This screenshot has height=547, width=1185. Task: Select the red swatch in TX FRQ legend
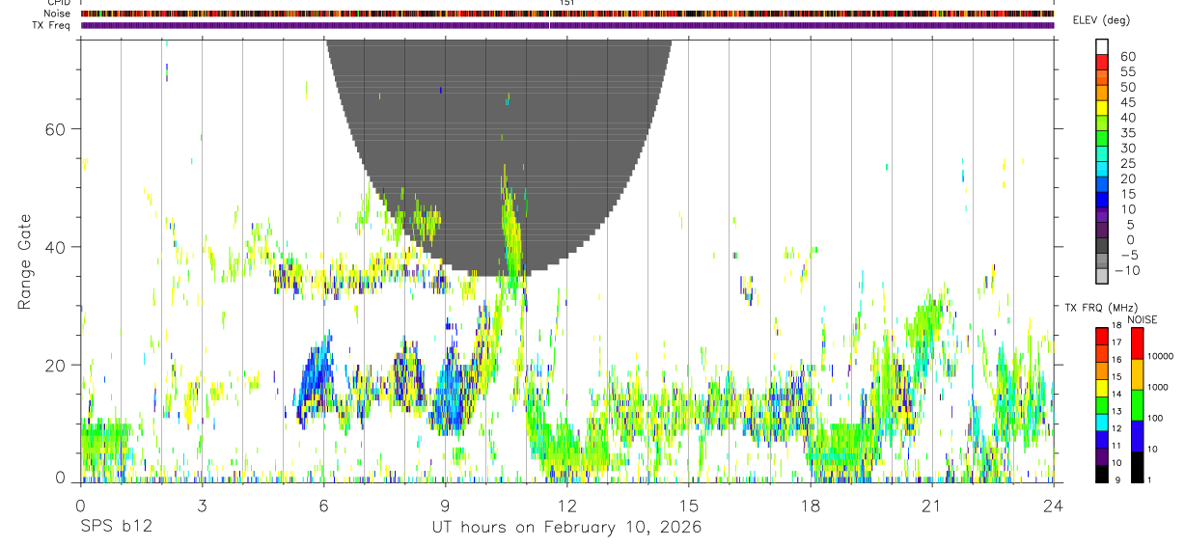point(1102,336)
